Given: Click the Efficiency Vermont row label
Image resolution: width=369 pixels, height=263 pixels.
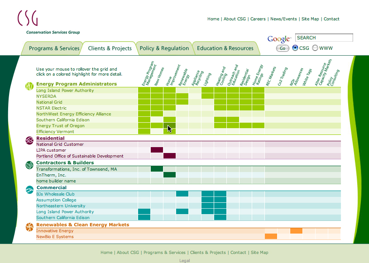Looking at the screenshot, I should pyautogui.click(x=55, y=131).
